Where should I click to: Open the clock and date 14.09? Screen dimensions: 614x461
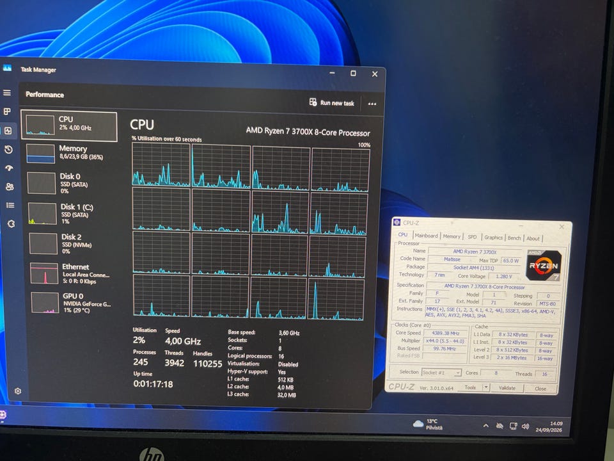point(549,427)
